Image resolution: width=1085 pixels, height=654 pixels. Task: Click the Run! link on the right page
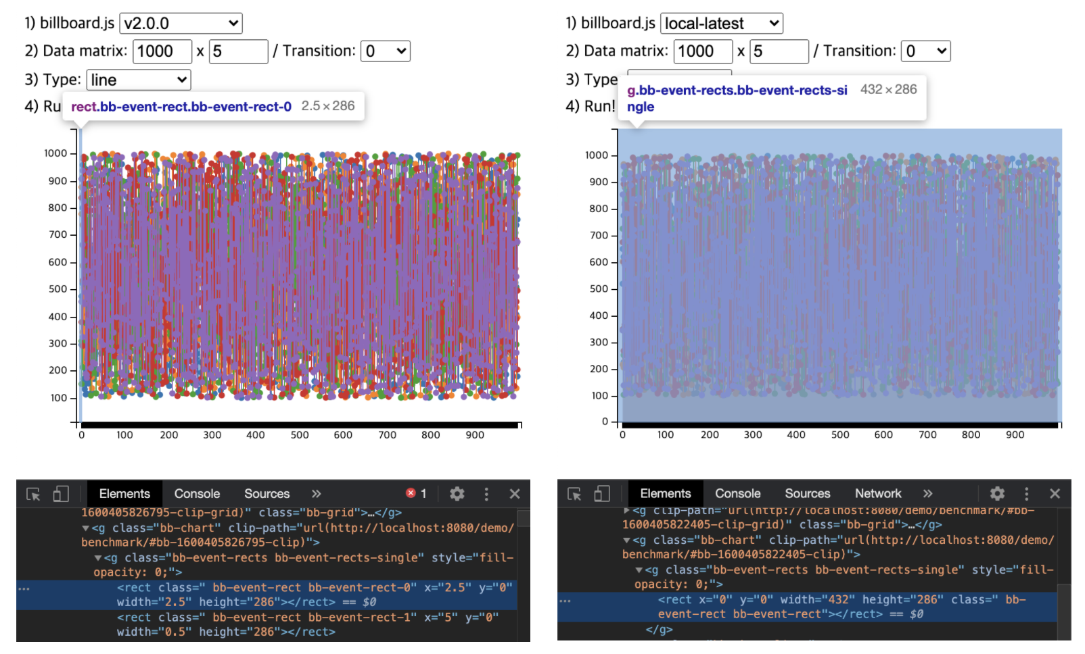click(598, 106)
